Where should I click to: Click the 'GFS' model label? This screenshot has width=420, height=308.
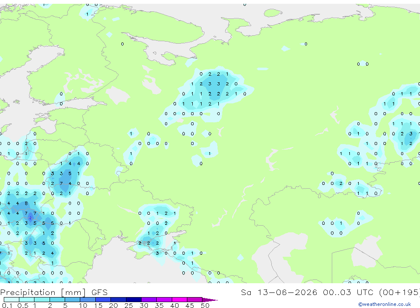click(100, 292)
